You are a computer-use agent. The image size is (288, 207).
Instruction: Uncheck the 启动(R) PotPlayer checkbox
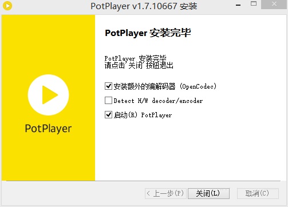pyautogui.click(x=108, y=115)
